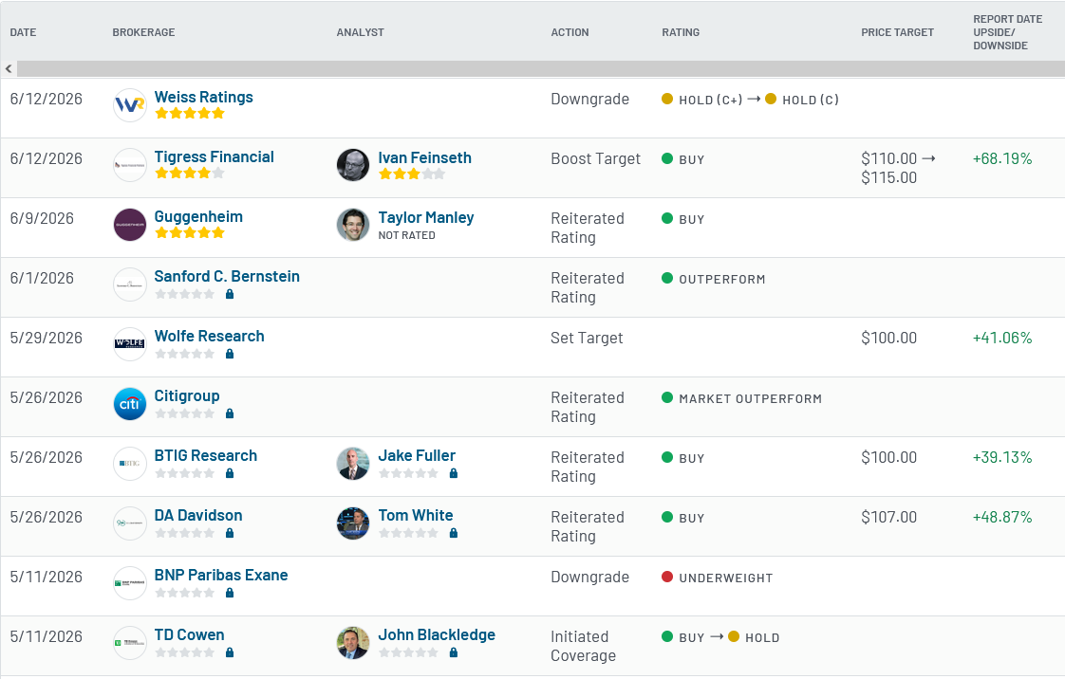Open the BTIG Research link
Screen dimensions: 1065x679
click(x=206, y=455)
